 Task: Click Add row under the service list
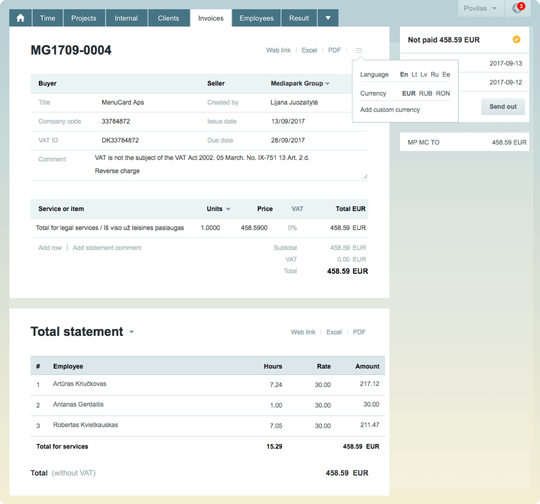(50, 248)
